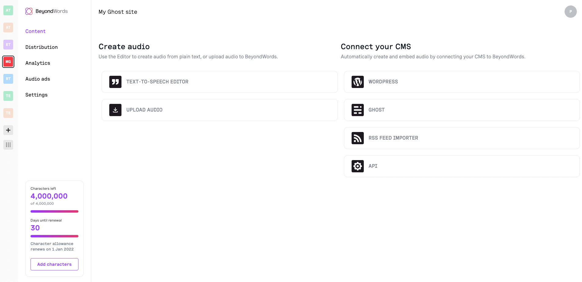Add a new workspace with the plus button
This screenshot has width=582, height=282.
click(8, 130)
